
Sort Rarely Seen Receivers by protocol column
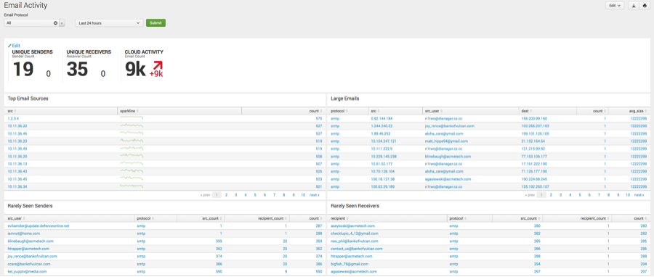pos(458,218)
